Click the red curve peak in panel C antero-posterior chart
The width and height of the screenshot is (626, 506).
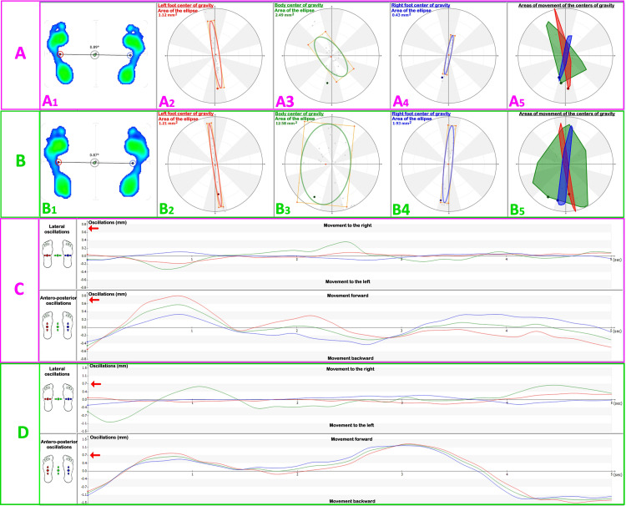point(178,296)
